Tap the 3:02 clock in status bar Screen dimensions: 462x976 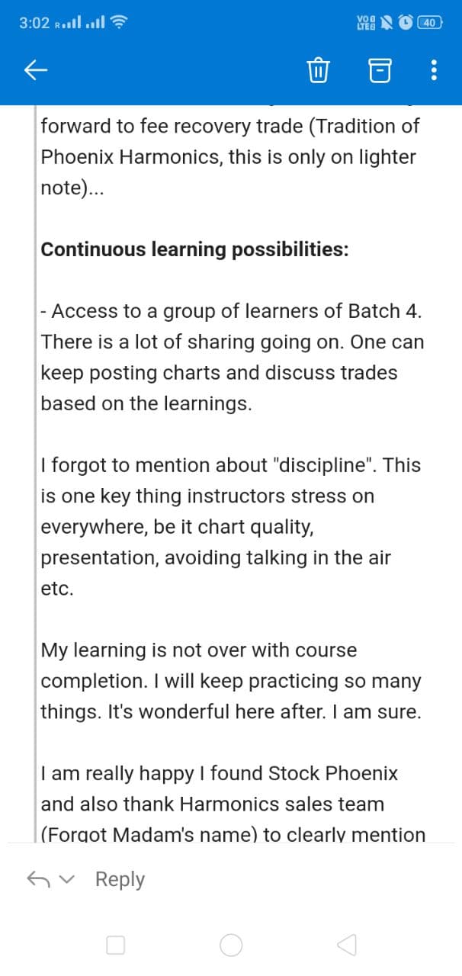point(34,23)
